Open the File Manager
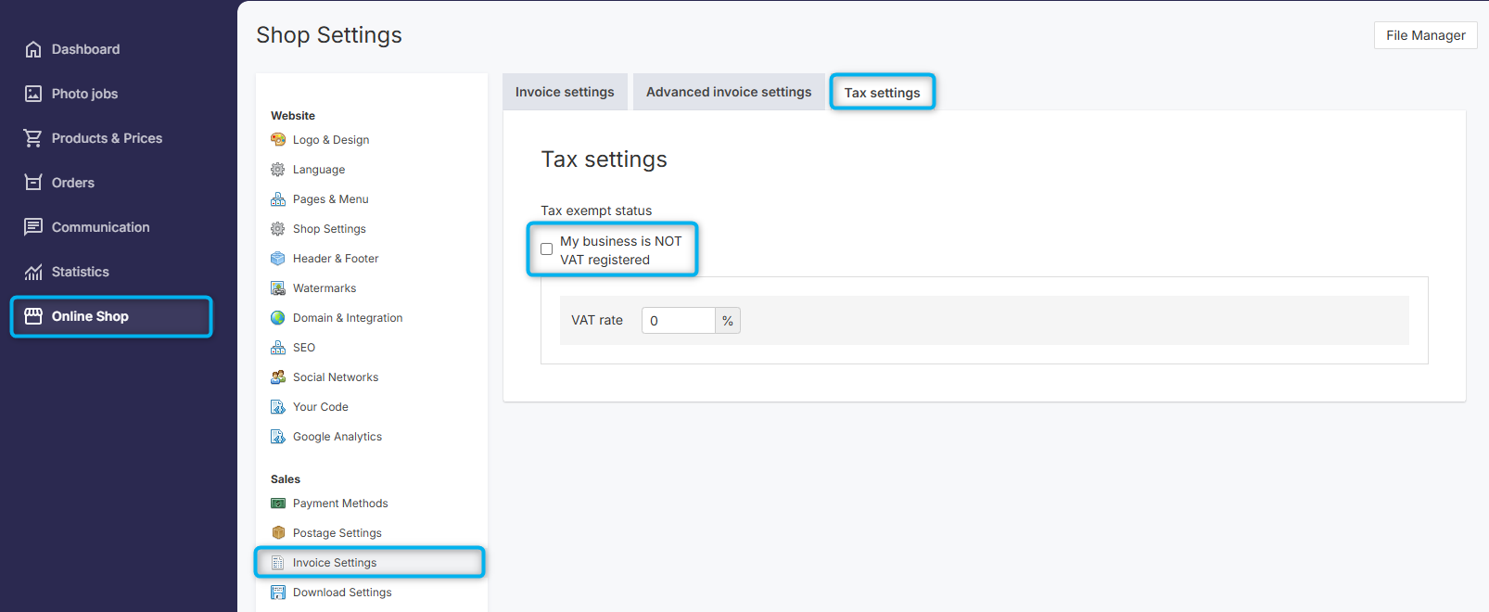This screenshot has width=1489, height=612. coord(1426,35)
